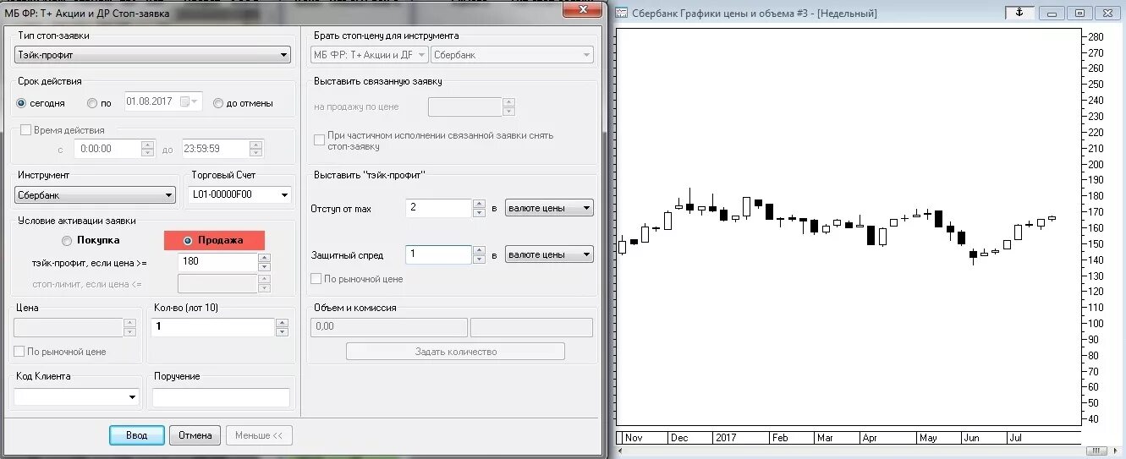Click the Jun label on chart time axis
This screenshot has height=459, width=1126.
pyautogui.click(x=971, y=438)
